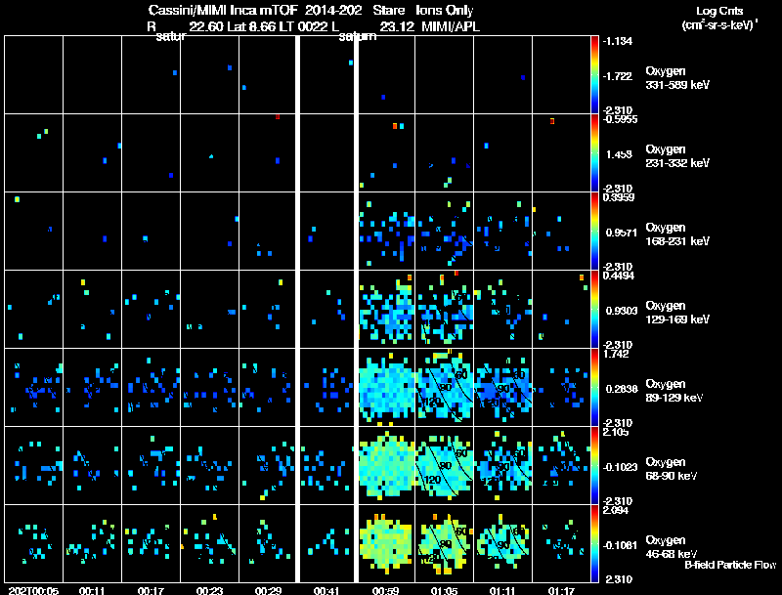This screenshot has height=595, width=782.
Task: Open the 01:17 panel for Oxygen 46-68 keV
Action: [561, 543]
